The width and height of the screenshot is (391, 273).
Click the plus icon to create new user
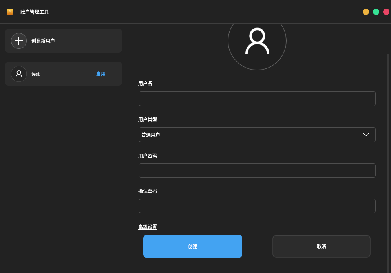pyautogui.click(x=19, y=41)
